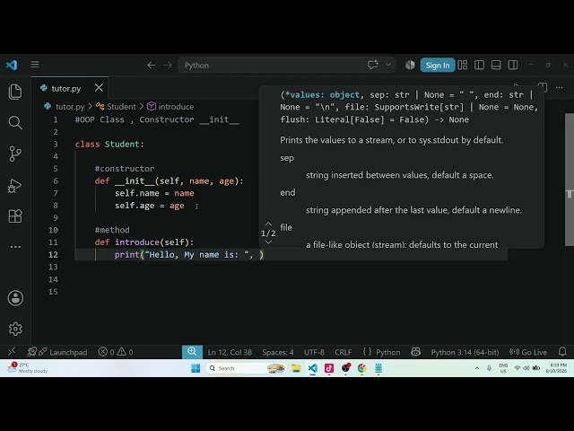Click the Windows taskbar Search box
Image resolution: width=574 pixels, height=431 pixels.
click(x=245, y=368)
